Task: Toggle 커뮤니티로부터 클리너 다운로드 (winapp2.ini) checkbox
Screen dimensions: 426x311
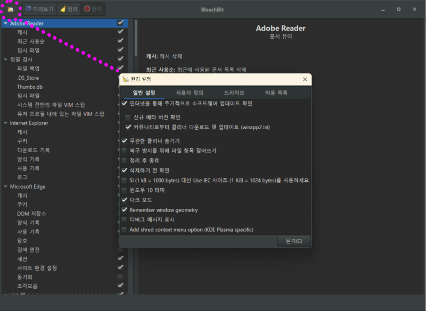Action: point(128,127)
